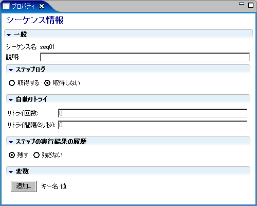The image size is (257, 206).
Task: Click the 説明: label
Action: click(13, 57)
